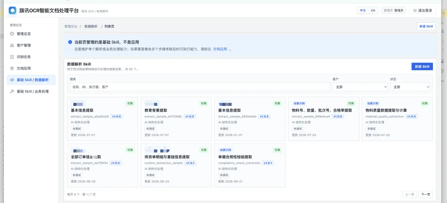Viewport: 447px width, 203px height.
Task: Open the 供货单明细与基础信息提取 card
Action: 176,165
